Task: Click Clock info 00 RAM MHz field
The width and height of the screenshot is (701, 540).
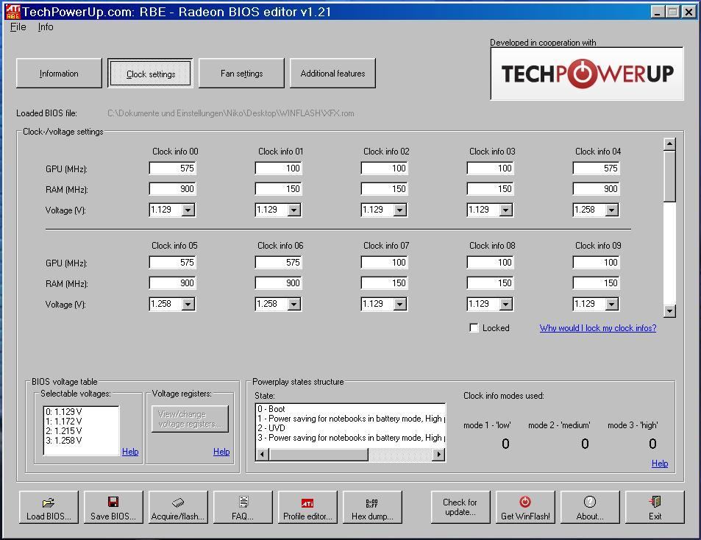Action: [x=173, y=188]
